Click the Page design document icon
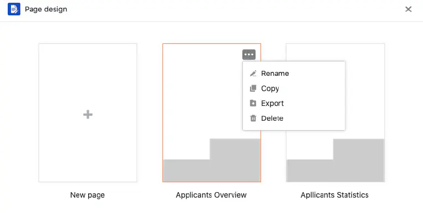This screenshot has height=213, width=423. point(14,9)
